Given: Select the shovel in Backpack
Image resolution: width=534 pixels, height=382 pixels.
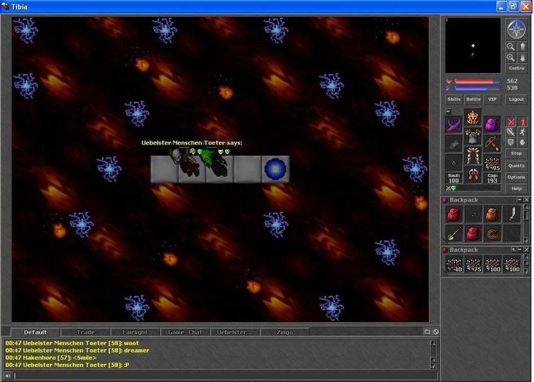Looking at the screenshot, I should tap(454, 234).
